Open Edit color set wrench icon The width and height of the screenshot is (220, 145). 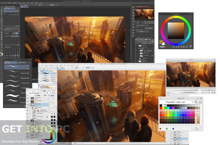click(196, 102)
